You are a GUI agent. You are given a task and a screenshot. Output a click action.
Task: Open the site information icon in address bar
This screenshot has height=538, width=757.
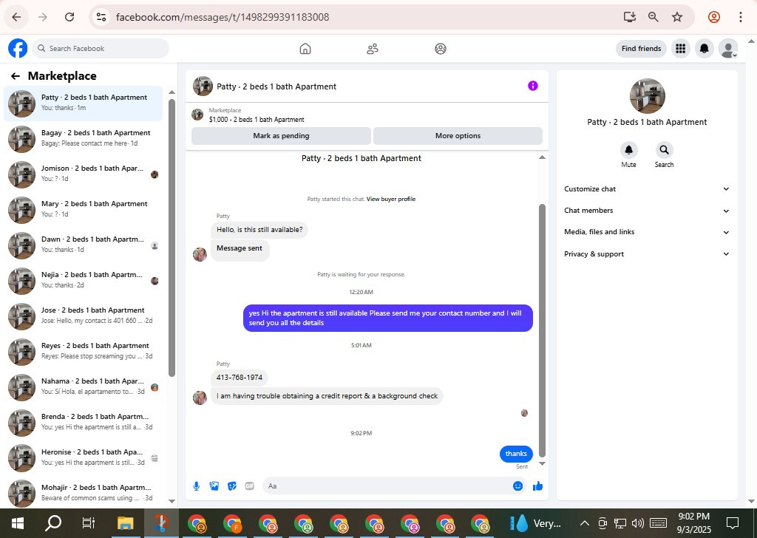click(101, 18)
